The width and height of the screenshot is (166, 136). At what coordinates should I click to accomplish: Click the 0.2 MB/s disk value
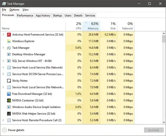tap(110, 35)
